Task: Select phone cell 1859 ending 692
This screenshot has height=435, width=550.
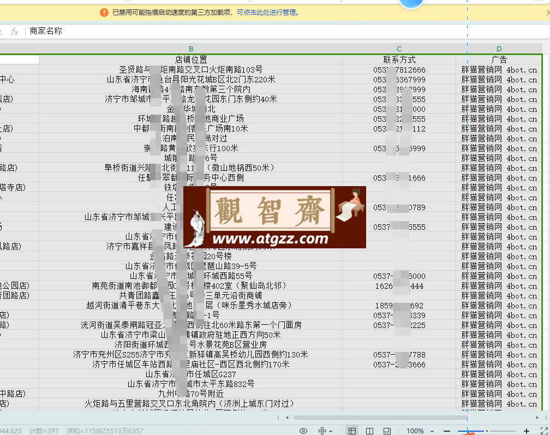Action: pyautogui.click(x=399, y=306)
